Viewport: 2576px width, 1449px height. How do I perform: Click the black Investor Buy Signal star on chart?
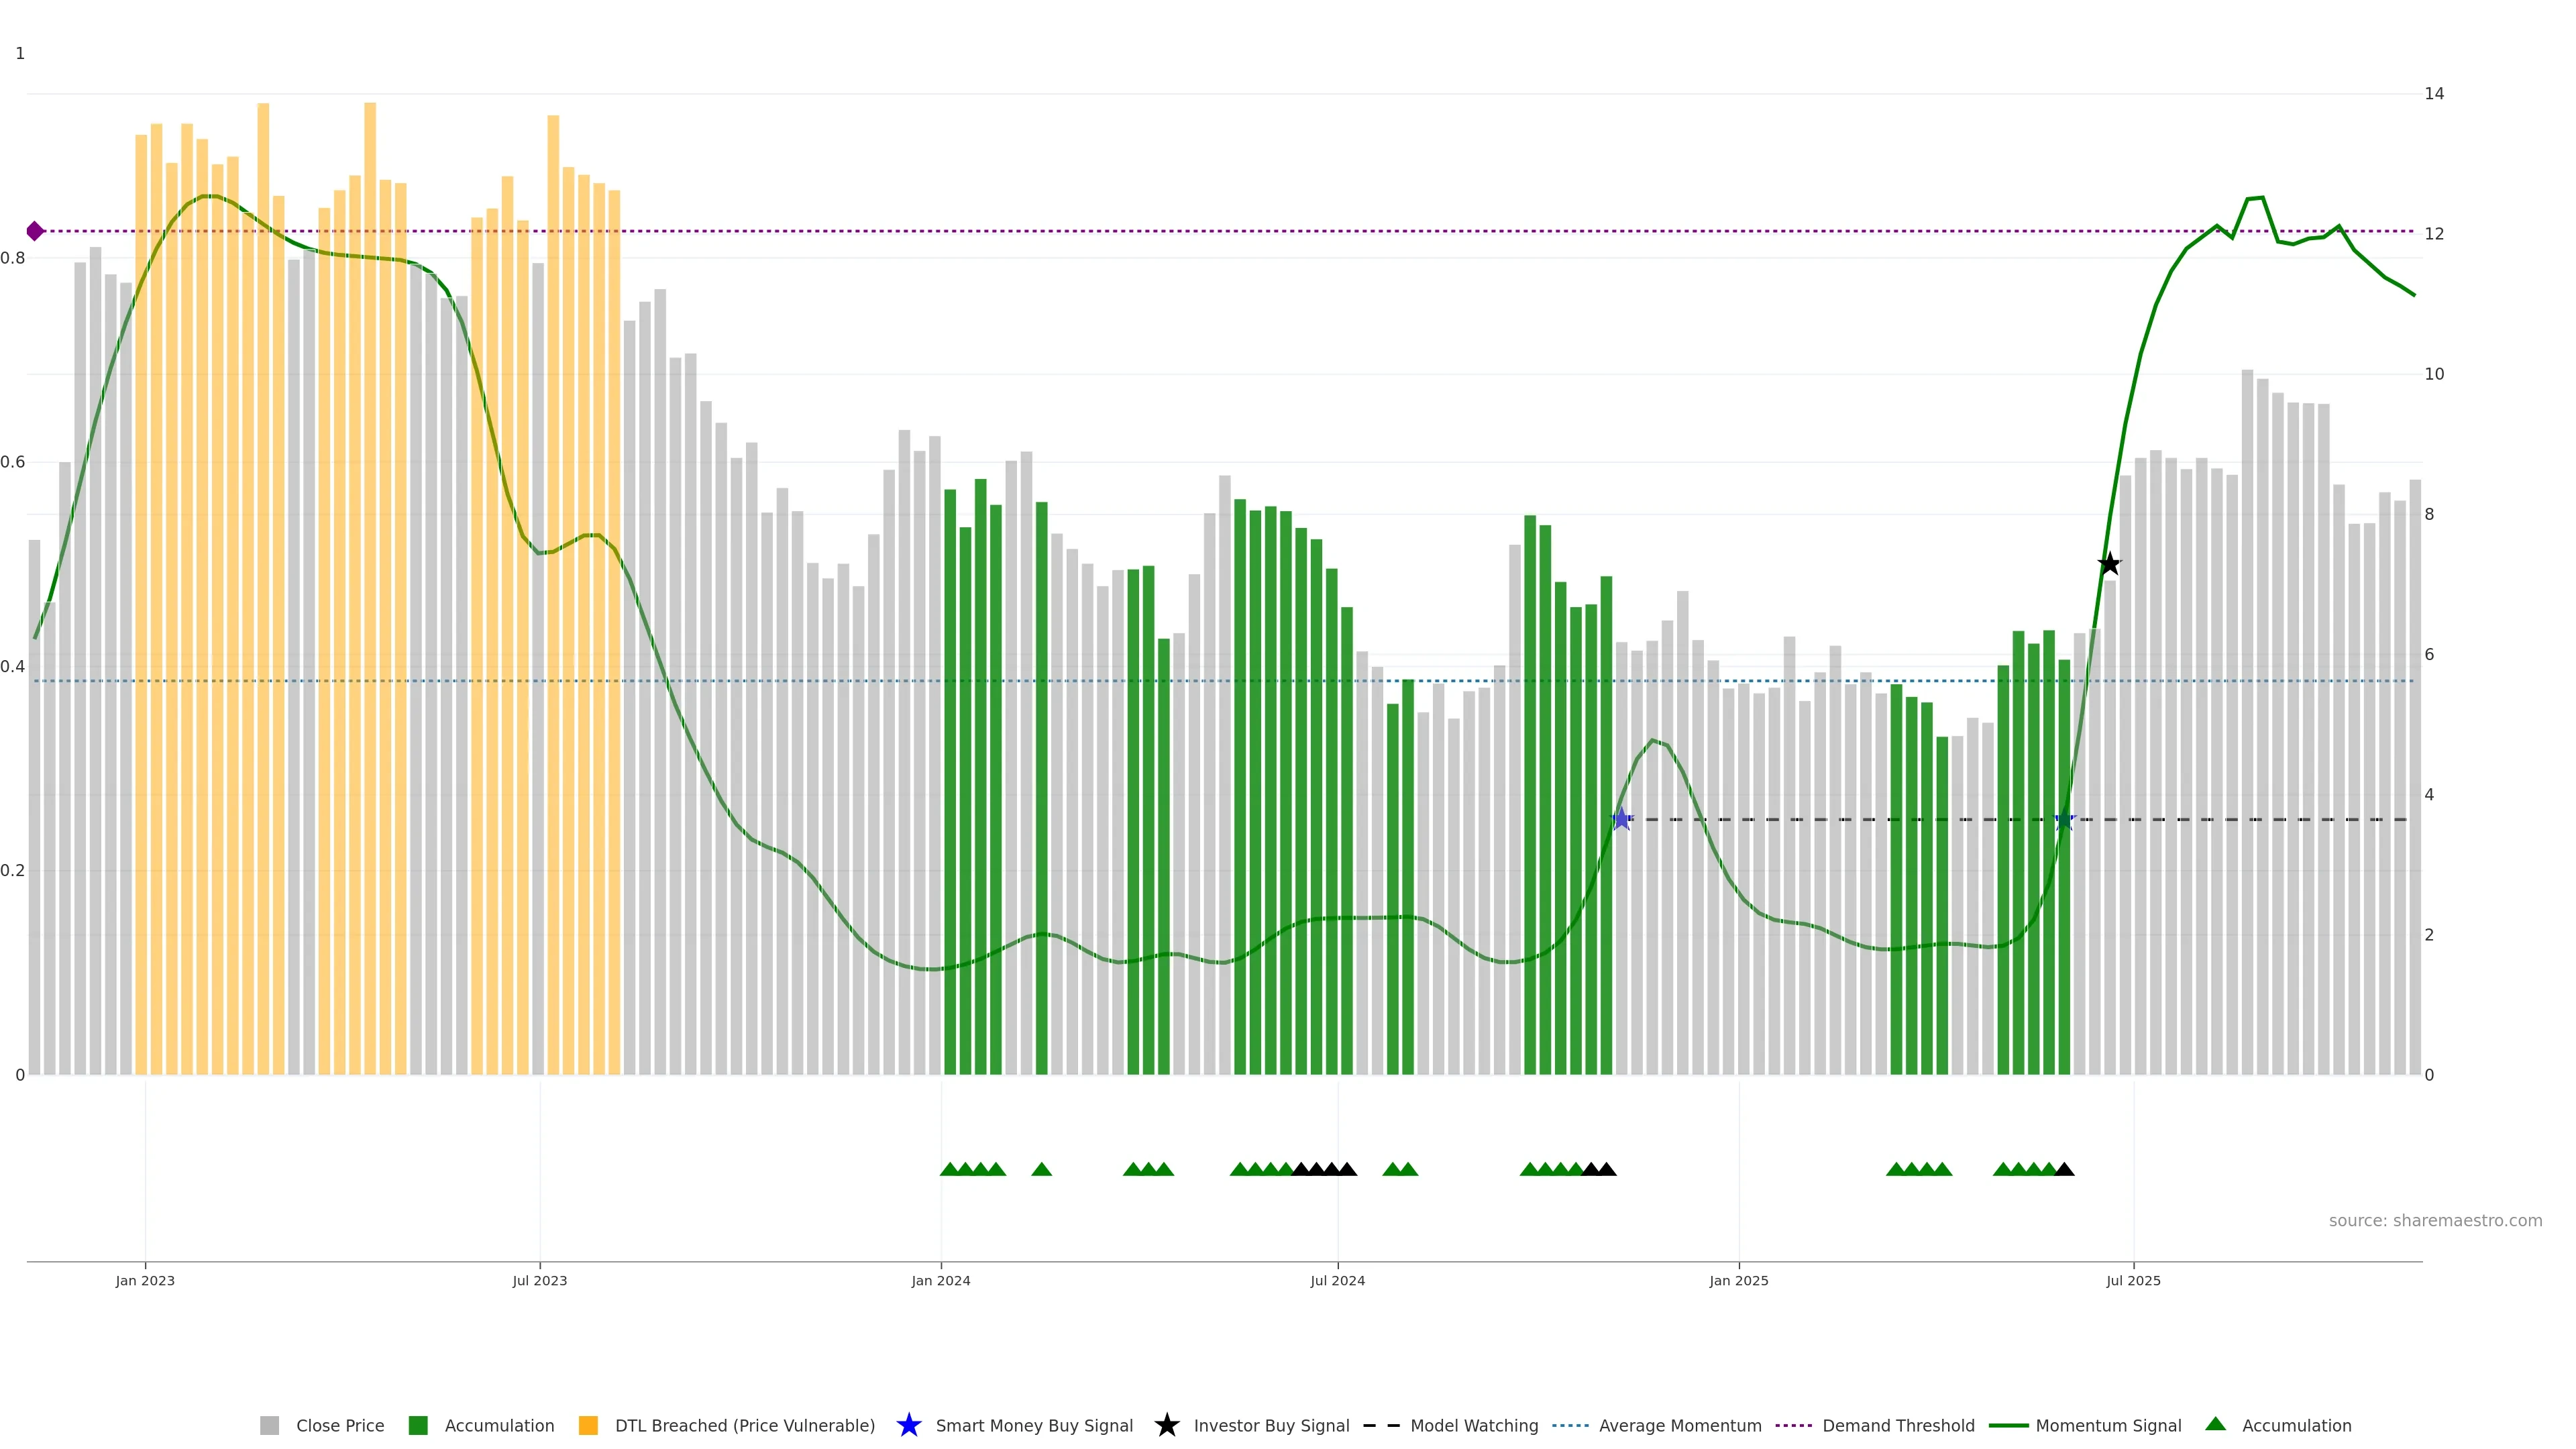[2109, 565]
